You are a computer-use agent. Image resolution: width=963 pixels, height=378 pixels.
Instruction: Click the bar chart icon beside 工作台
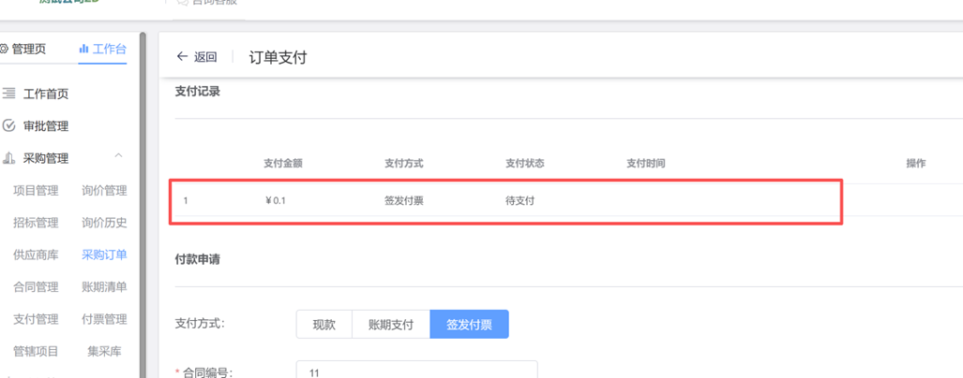pos(83,49)
